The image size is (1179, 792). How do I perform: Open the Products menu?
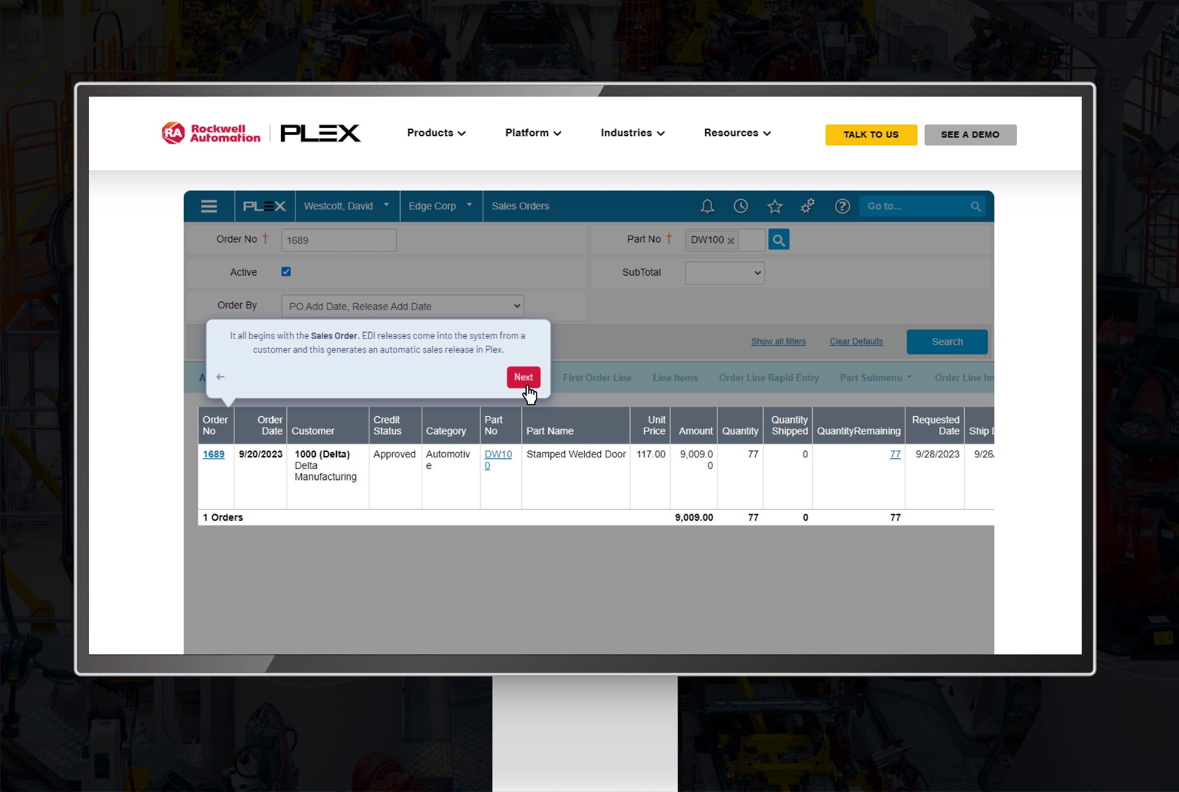(x=435, y=133)
